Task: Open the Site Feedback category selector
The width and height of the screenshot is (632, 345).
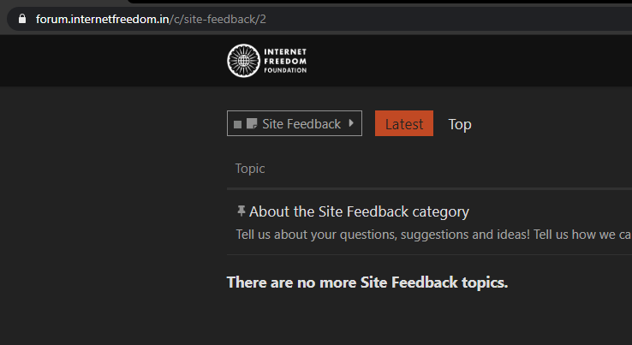Action: click(x=294, y=123)
